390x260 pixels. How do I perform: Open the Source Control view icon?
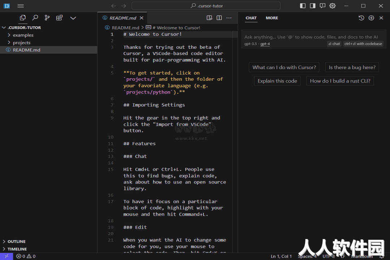coord(47,18)
